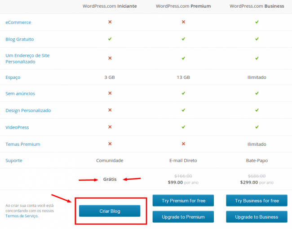Click VideoPress check under Premium
292x229 pixels.
[183, 127]
